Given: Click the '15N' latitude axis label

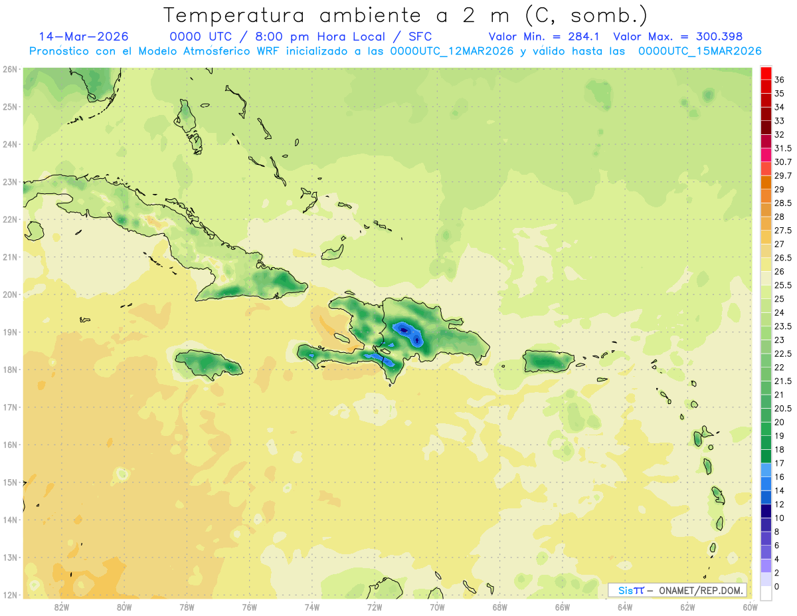Looking at the screenshot, I should point(10,482).
